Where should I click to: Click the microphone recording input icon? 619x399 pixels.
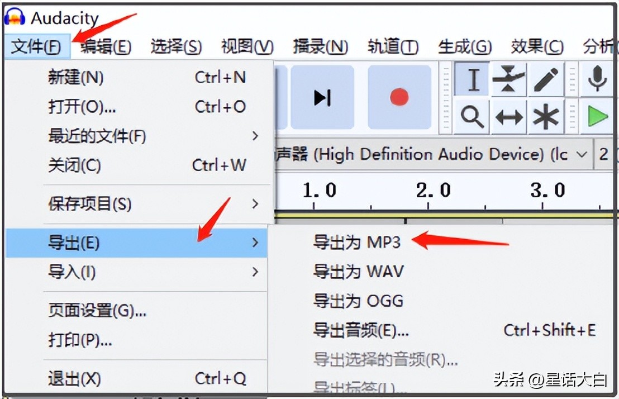tap(597, 79)
